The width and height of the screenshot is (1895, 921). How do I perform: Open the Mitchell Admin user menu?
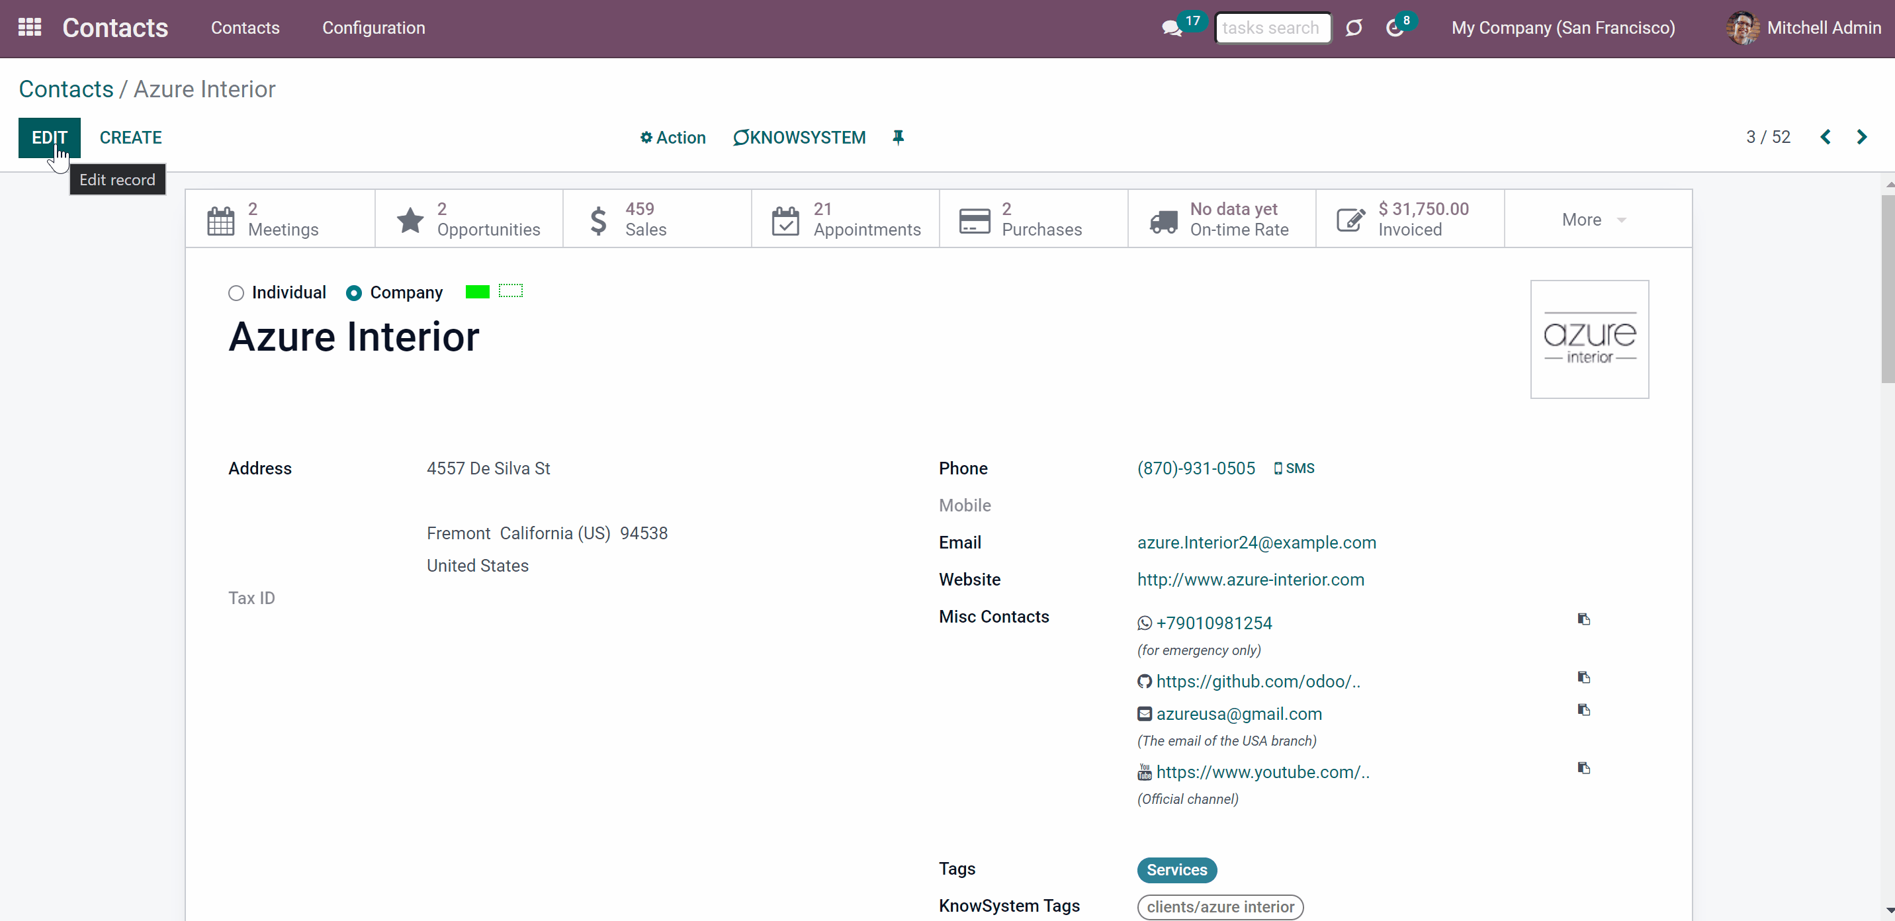(1803, 28)
